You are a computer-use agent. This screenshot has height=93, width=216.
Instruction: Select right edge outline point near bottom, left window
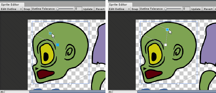tap(89, 73)
